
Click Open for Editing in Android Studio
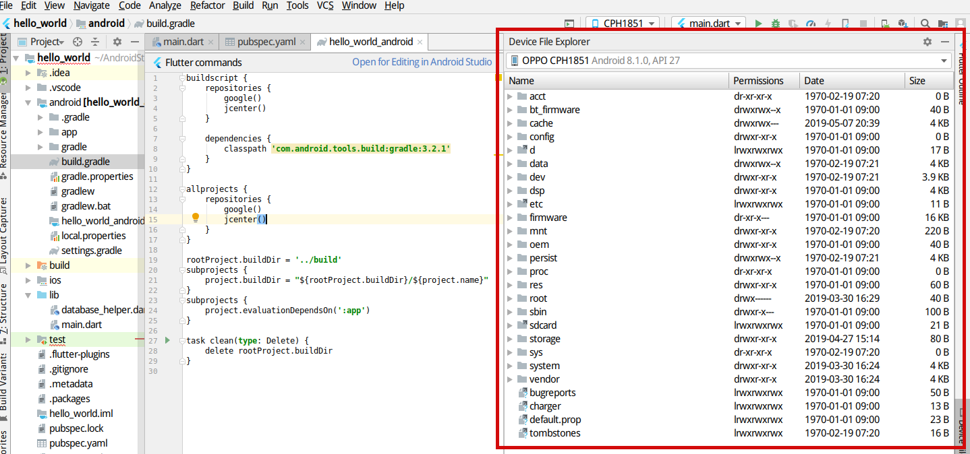(422, 62)
